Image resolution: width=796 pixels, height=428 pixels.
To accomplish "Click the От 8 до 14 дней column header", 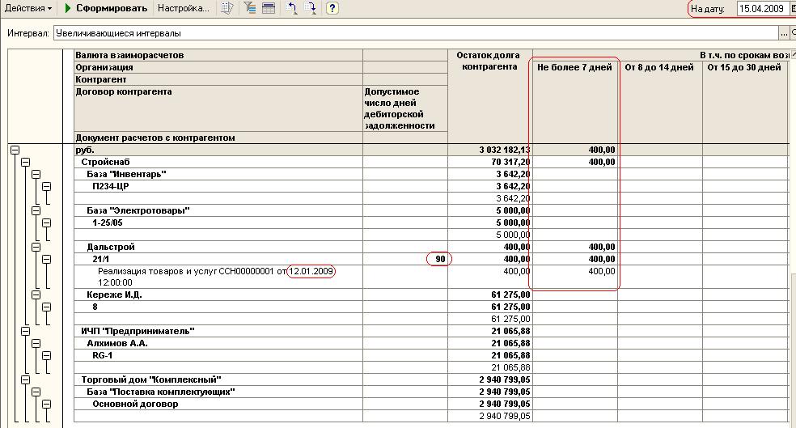I will [x=659, y=102].
